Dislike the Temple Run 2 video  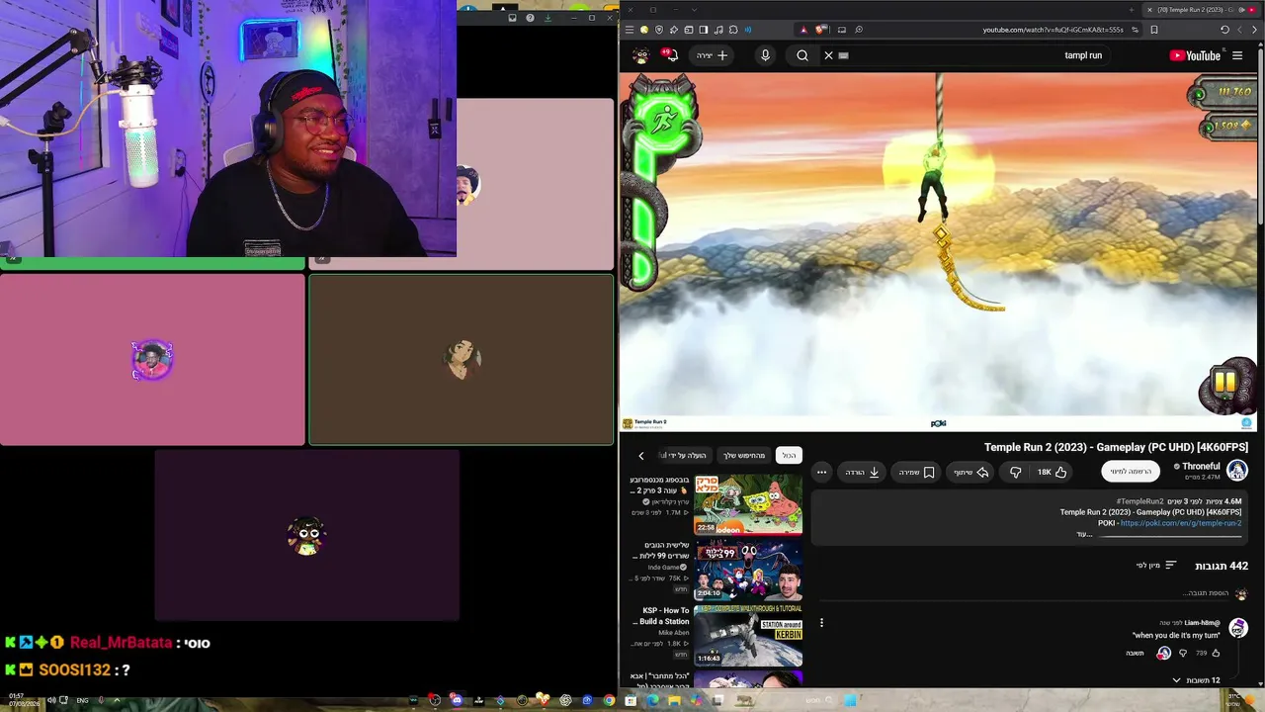[x=1016, y=472]
